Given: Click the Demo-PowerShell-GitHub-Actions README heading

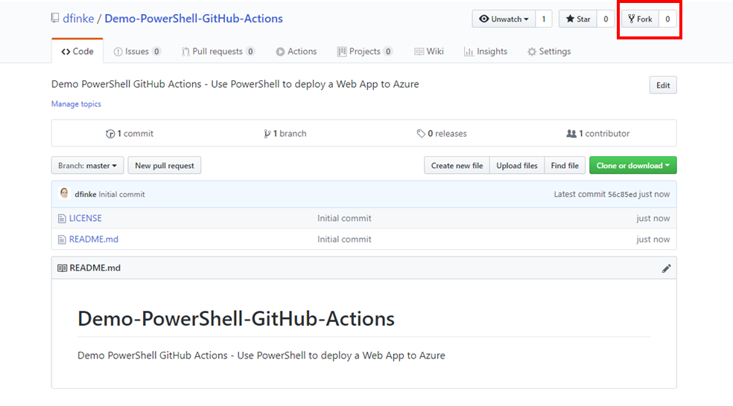Looking at the screenshot, I should click(x=236, y=319).
